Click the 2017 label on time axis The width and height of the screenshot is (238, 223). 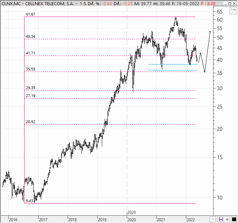coord(43,220)
